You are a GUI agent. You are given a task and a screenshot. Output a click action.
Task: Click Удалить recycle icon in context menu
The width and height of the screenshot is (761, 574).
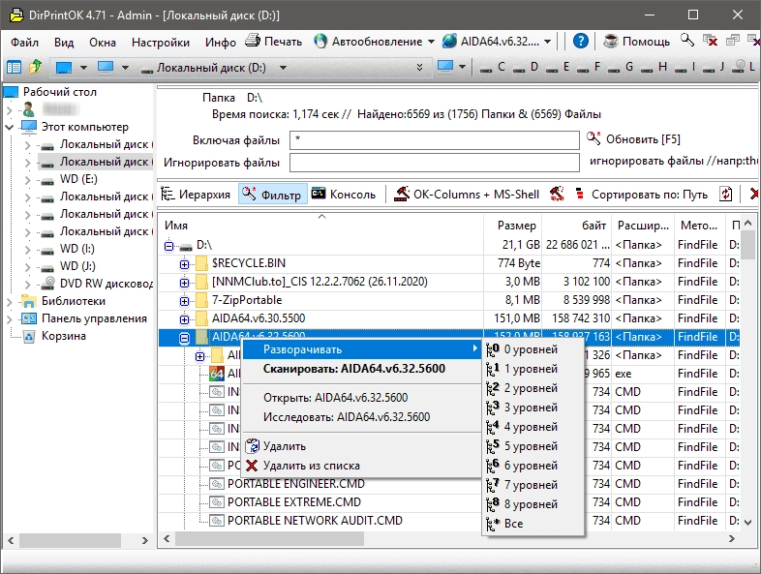coord(253,446)
